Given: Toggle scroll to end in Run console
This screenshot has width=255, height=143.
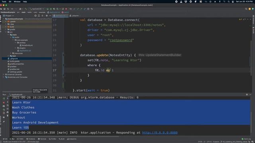Looking at the screenshot, I should (x=8, y=109).
